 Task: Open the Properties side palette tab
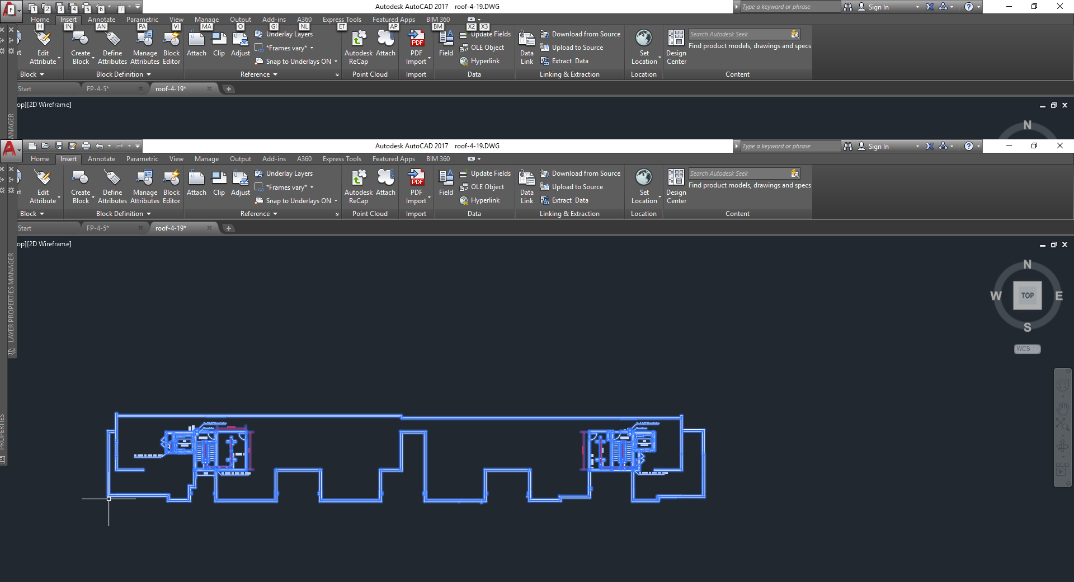click(2, 431)
